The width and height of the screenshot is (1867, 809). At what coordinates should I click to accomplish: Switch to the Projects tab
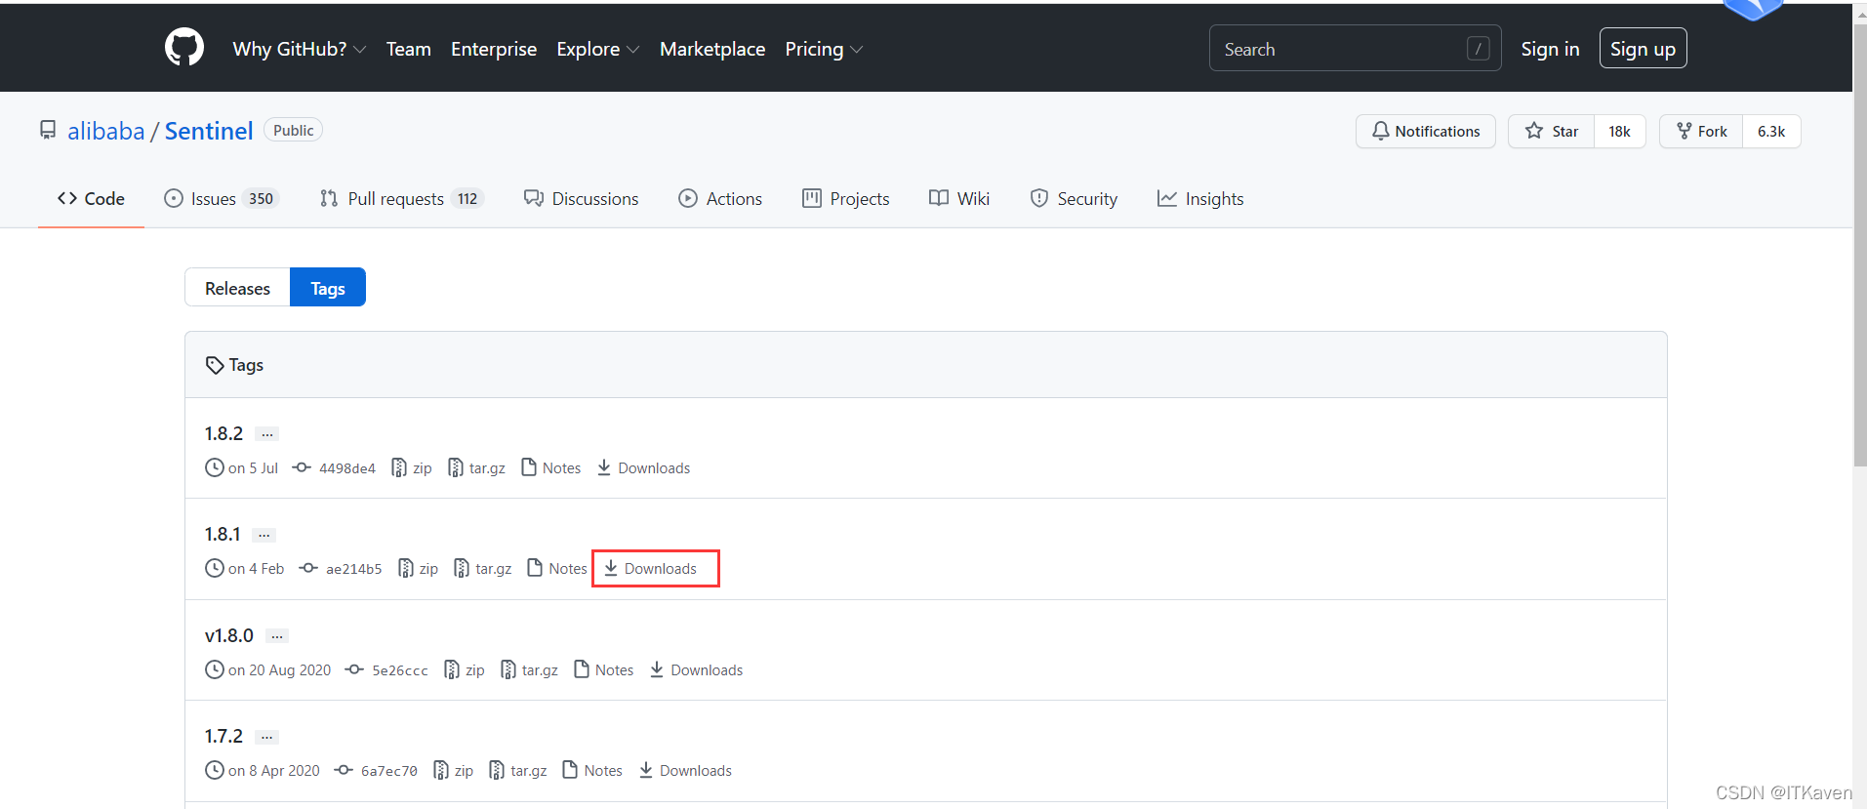(x=845, y=198)
